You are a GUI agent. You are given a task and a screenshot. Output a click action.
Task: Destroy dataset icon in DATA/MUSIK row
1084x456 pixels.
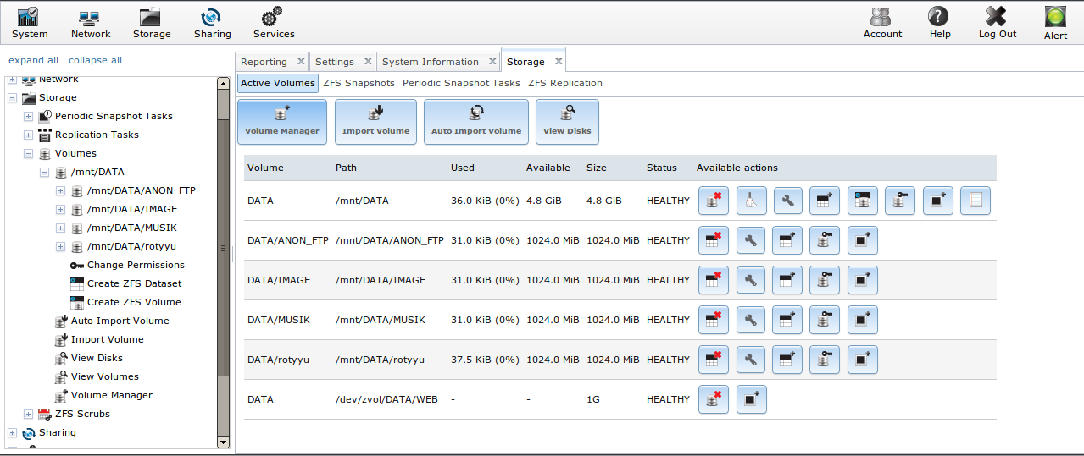[713, 320]
